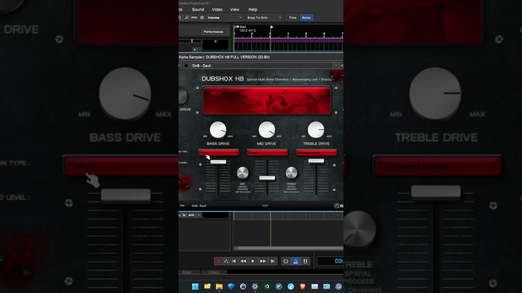The width and height of the screenshot is (522, 293).
Task: Click the green Start flag marker
Action: [236, 27]
